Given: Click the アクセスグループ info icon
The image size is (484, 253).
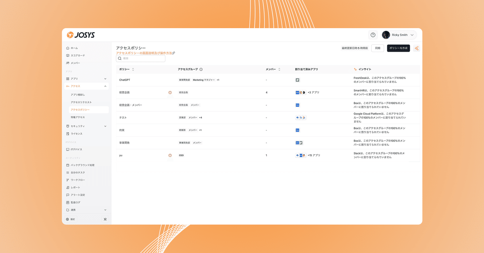Looking at the screenshot, I should point(201,69).
